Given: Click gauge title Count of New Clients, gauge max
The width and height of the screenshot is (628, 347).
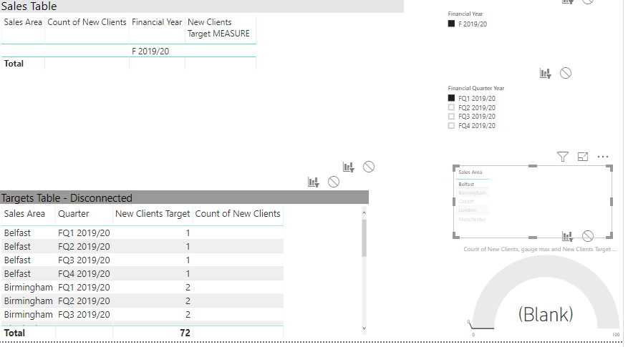Looking at the screenshot, I should (x=540, y=249).
